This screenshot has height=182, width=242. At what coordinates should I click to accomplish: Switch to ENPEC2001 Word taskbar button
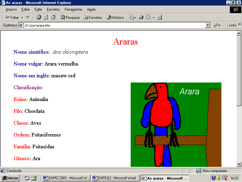(x=66, y=178)
